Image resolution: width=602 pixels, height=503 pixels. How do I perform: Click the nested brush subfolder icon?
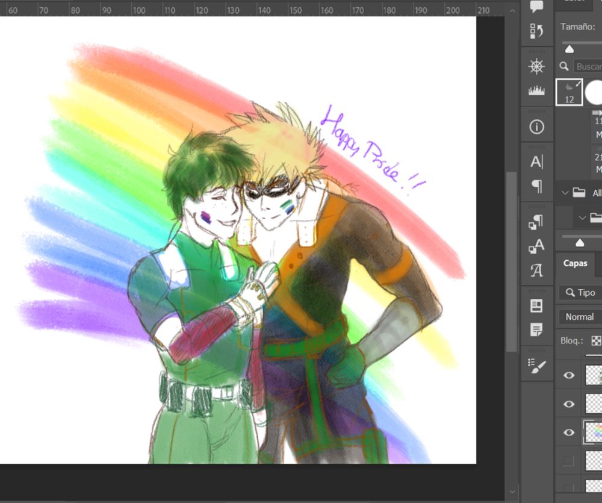coord(596,217)
